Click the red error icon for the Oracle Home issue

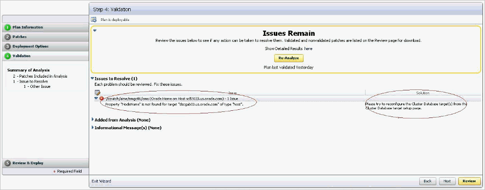102,99
